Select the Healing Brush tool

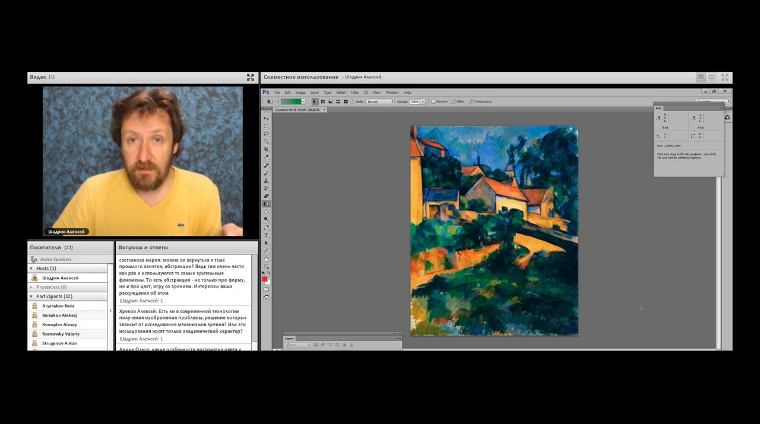click(266, 165)
